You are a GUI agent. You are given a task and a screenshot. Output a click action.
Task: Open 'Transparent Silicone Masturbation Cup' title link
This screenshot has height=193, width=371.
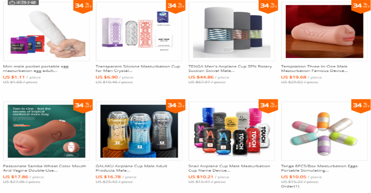(138, 69)
